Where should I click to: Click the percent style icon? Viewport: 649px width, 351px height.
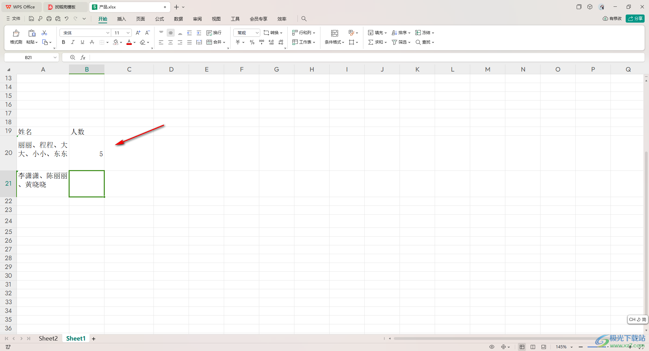[252, 42]
